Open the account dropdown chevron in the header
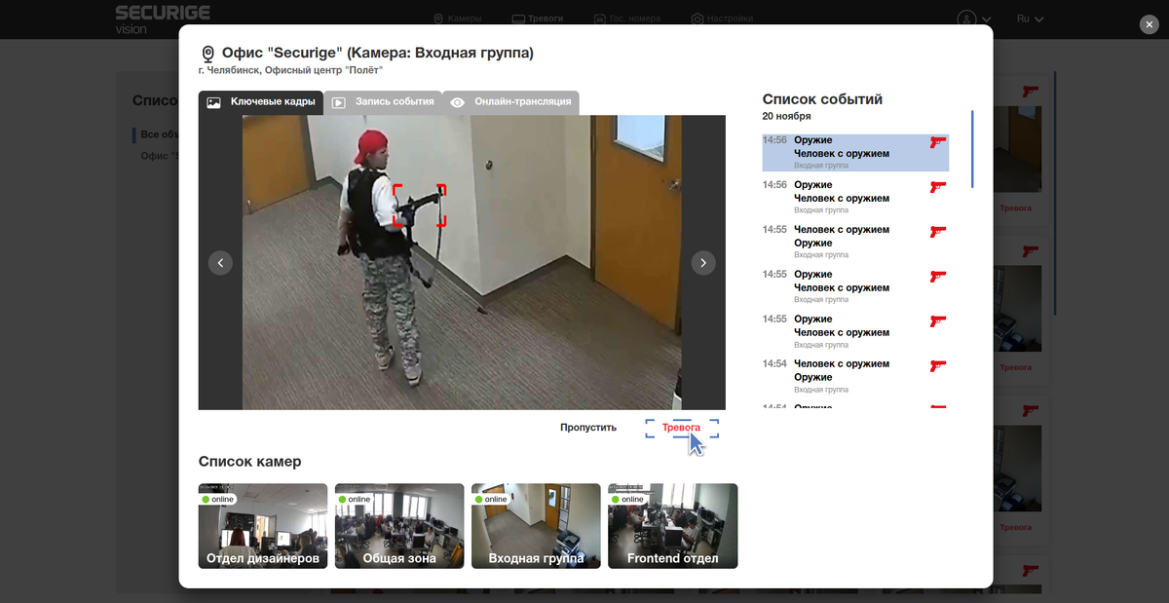The height and width of the screenshot is (603, 1169). click(x=986, y=19)
